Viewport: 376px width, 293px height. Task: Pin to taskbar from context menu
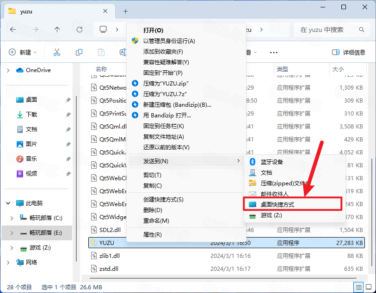186,126
